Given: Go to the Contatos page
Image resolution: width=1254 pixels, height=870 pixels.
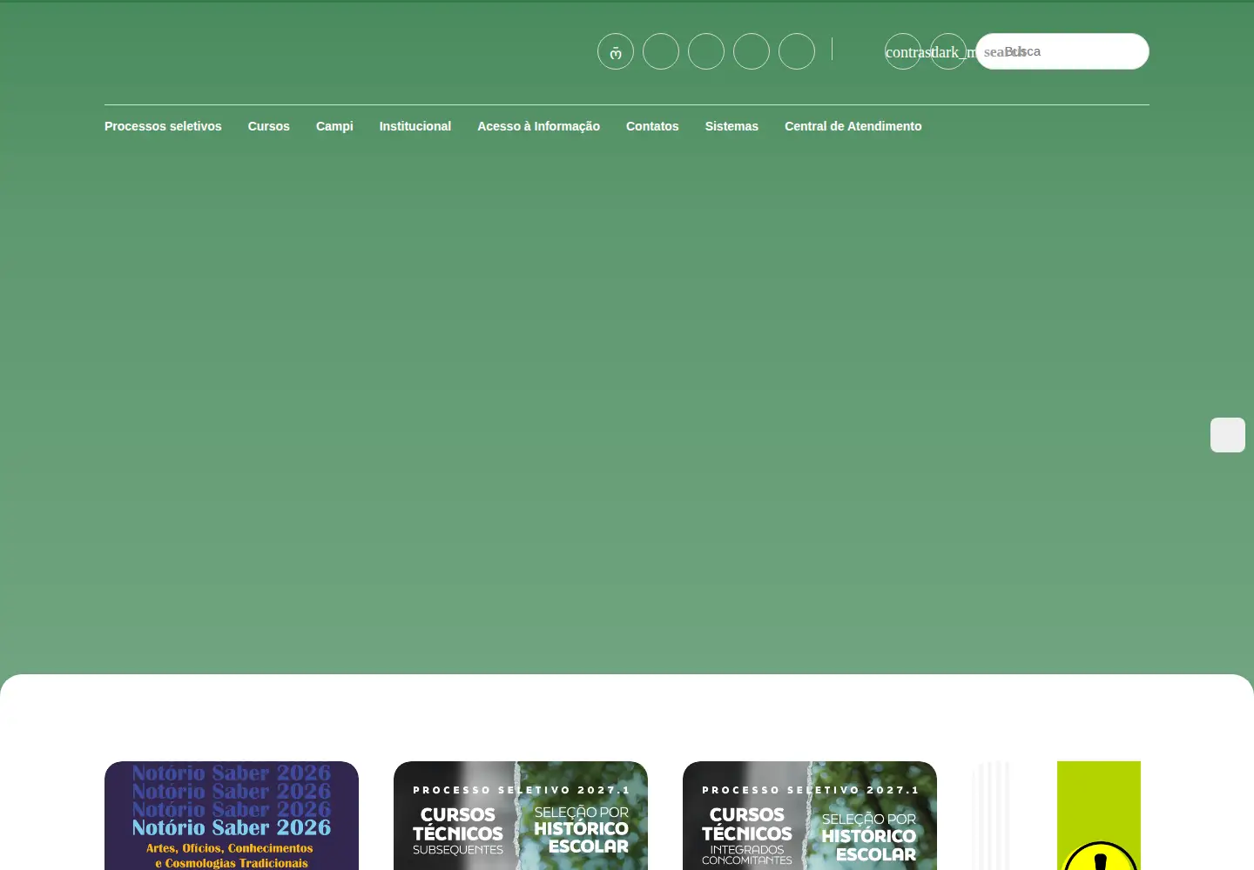Looking at the screenshot, I should [652, 126].
